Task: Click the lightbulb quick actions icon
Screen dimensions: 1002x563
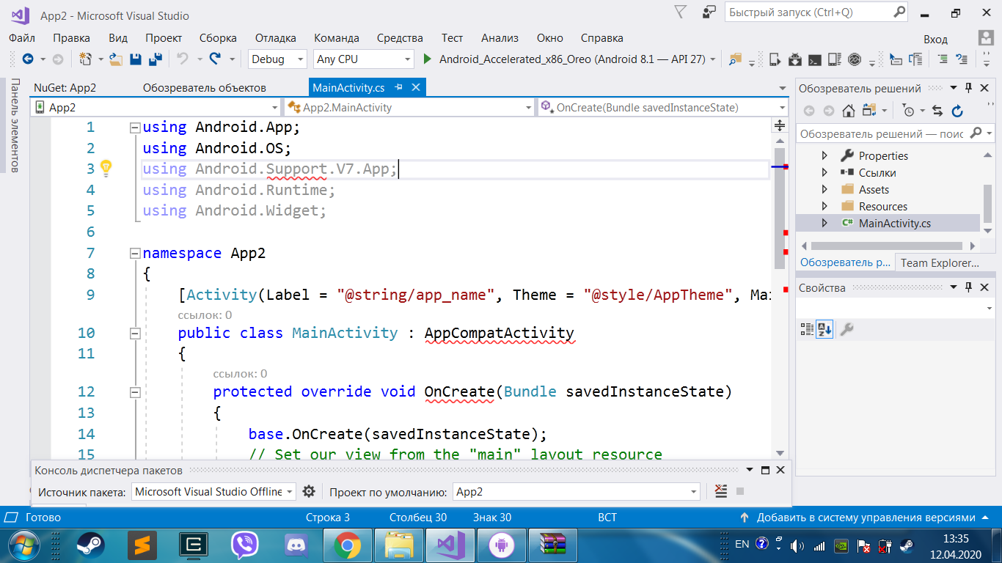Action: [106, 169]
